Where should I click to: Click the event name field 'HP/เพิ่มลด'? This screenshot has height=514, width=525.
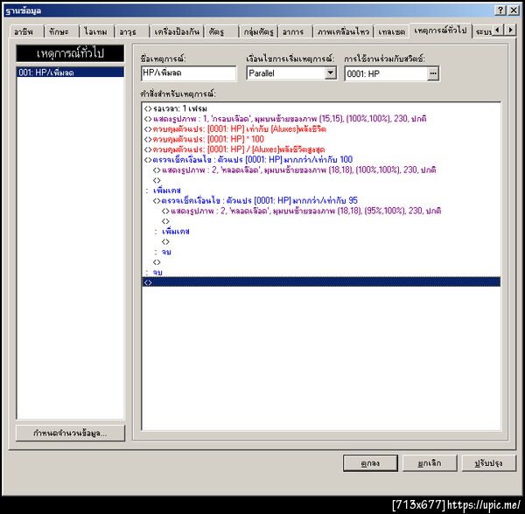pos(189,73)
